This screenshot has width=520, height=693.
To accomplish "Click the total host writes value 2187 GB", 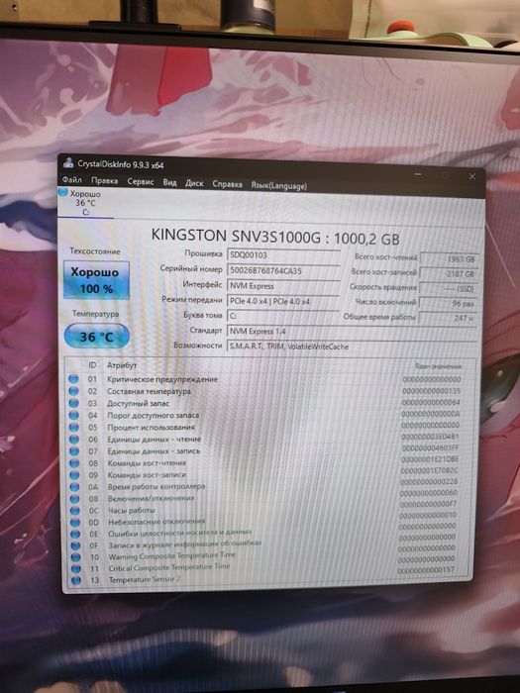I will [449, 274].
